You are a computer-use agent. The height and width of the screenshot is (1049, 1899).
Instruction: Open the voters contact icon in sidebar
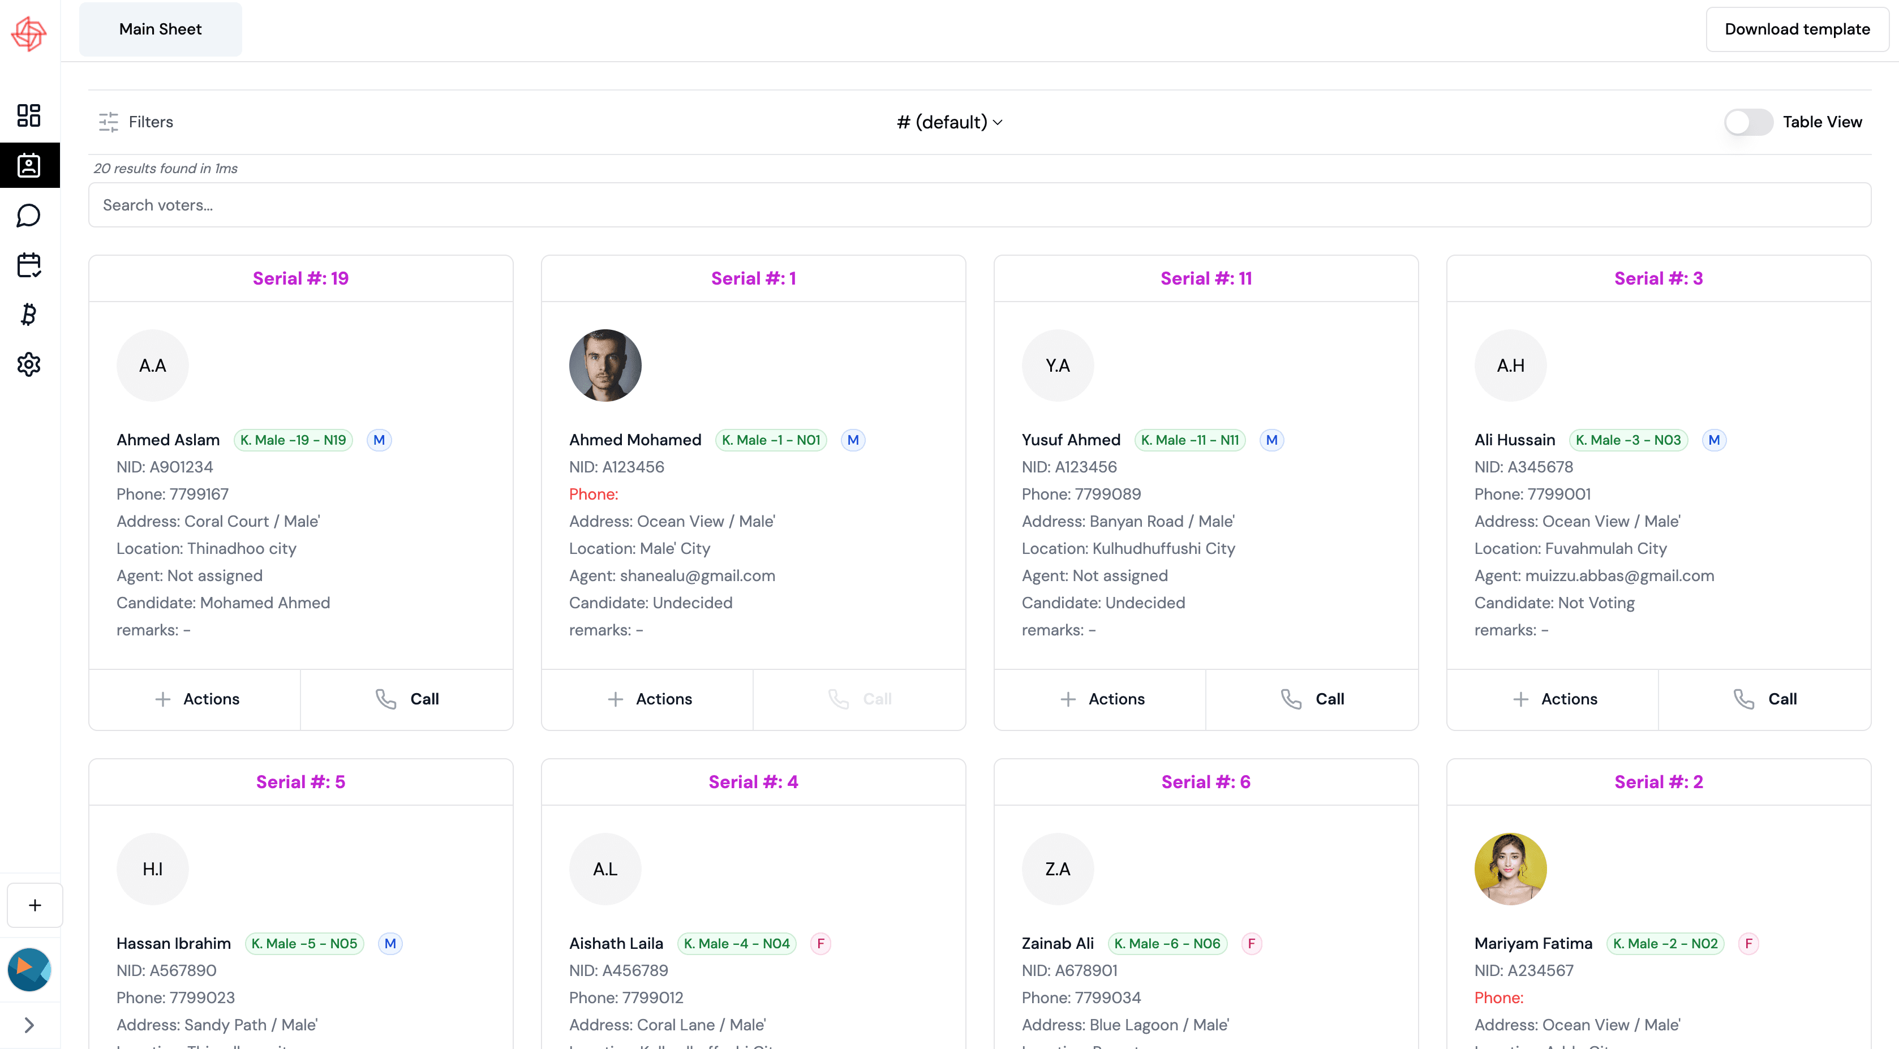click(29, 165)
